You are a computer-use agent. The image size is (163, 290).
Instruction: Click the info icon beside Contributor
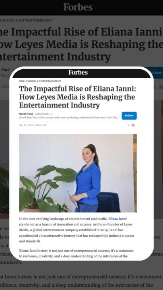coord(52,114)
